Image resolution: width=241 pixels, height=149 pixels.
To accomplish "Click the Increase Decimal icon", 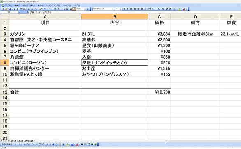I will point(160,9).
